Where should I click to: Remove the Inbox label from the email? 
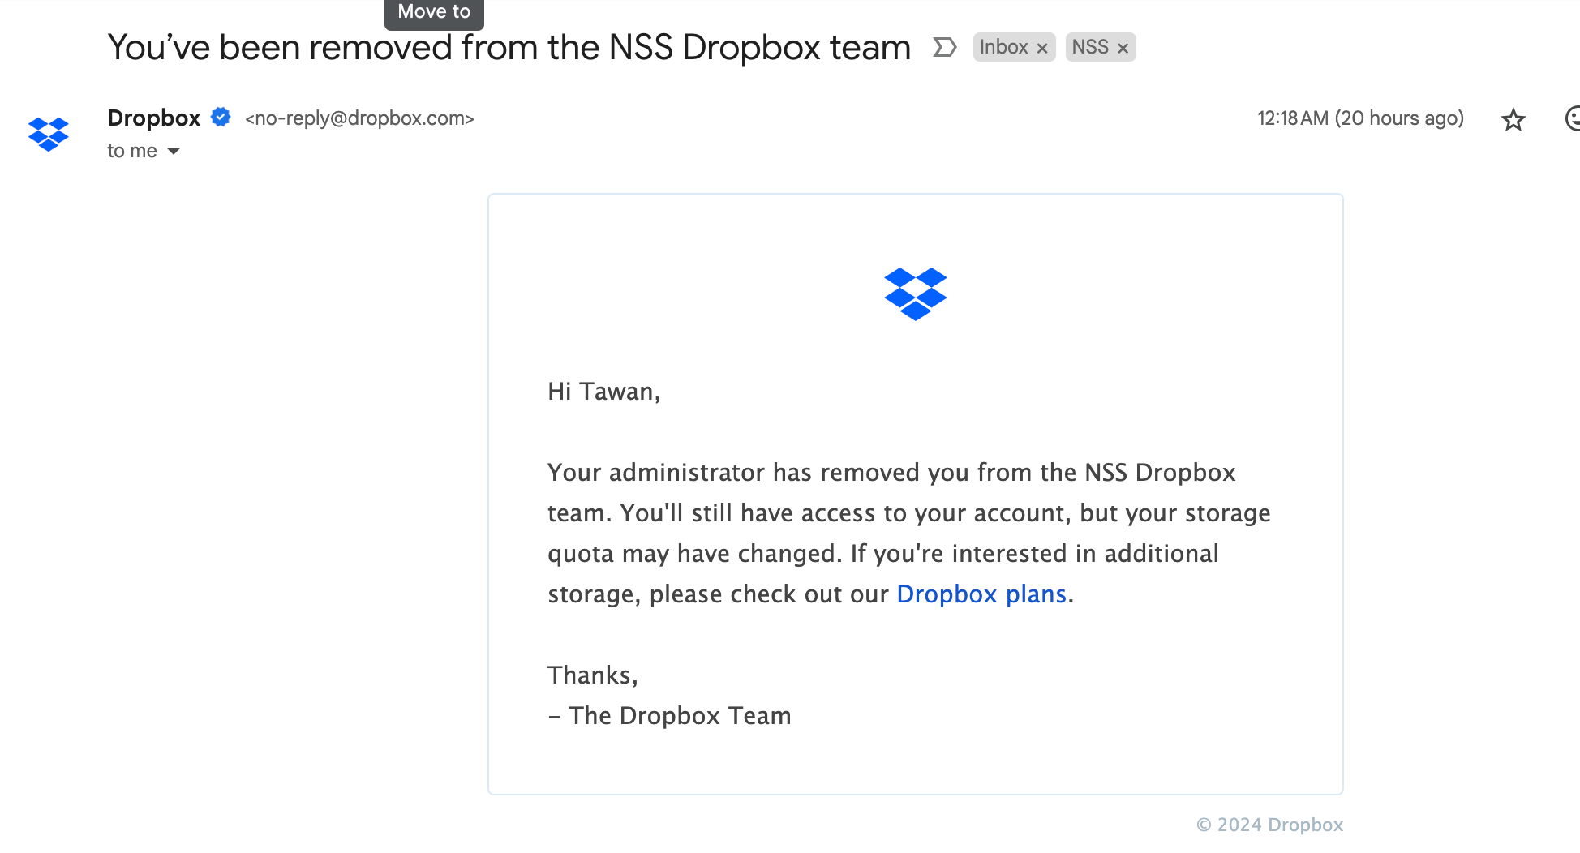click(1042, 49)
